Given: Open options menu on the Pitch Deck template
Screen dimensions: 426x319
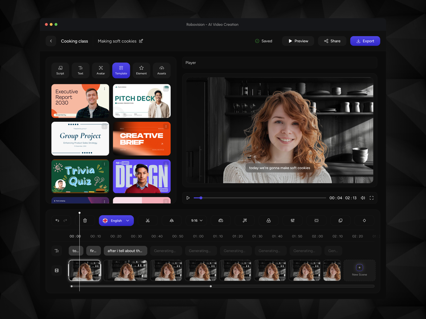Looking at the screenshot, I should pos(166,89).
